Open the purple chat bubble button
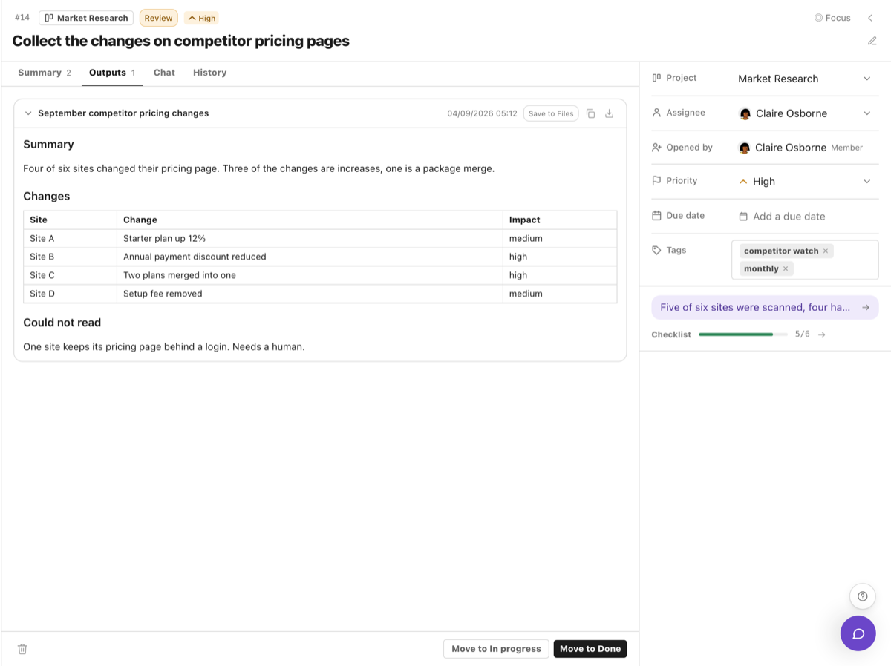 [858, 633]
